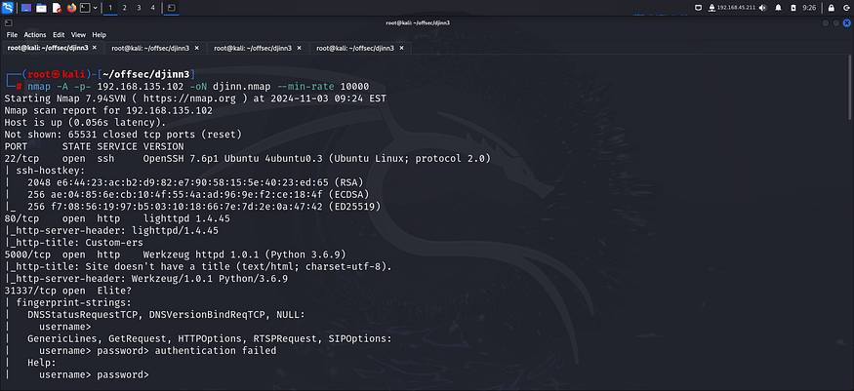This screenshot has width=854, height=391.
Task: Click 'Nmap scan report for 192.168.135.102' line
Action: coord(108,110)
